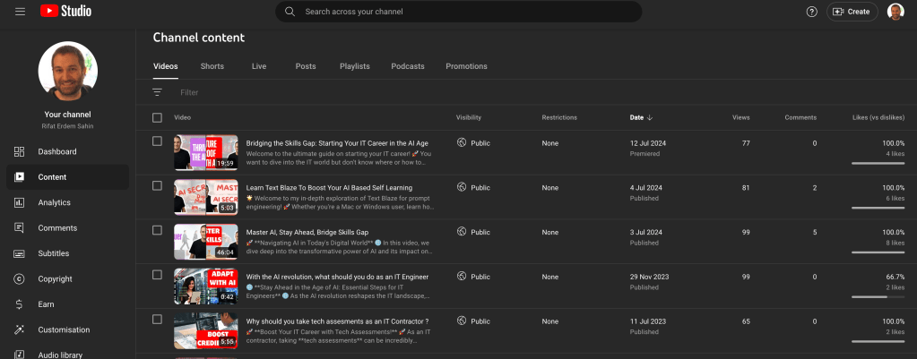Screen dimensions: 917x359
Task: Open thumbnail of Learn Text Blaze video
Action: 206,197
